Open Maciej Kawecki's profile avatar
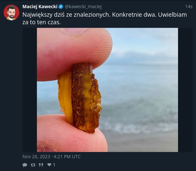 pos(11,12)
